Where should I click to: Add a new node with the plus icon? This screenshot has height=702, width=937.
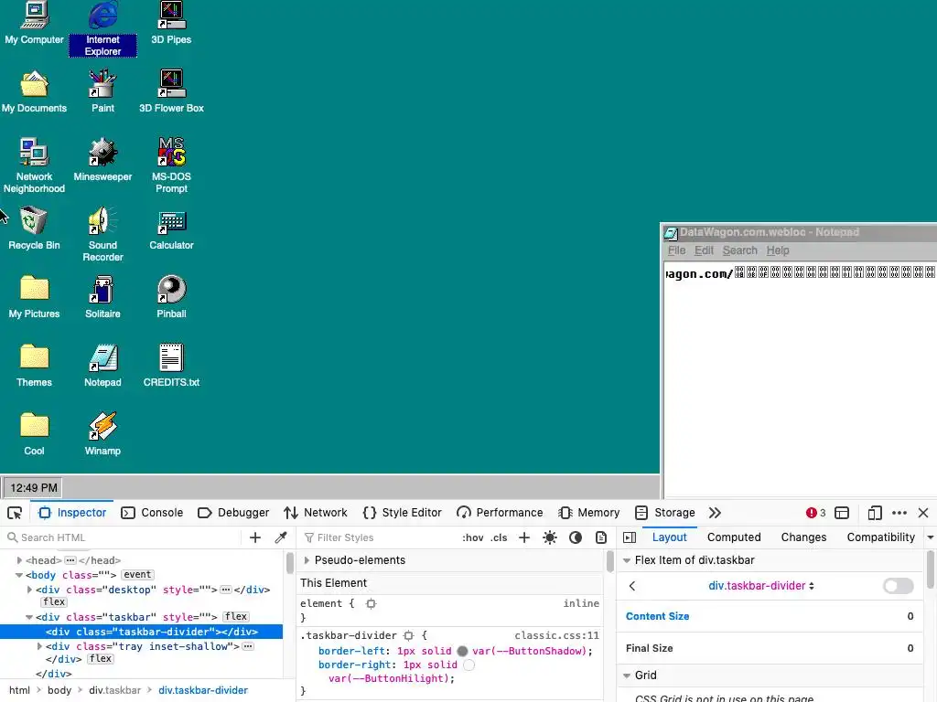pyautogui.click(x=255, y=537)
